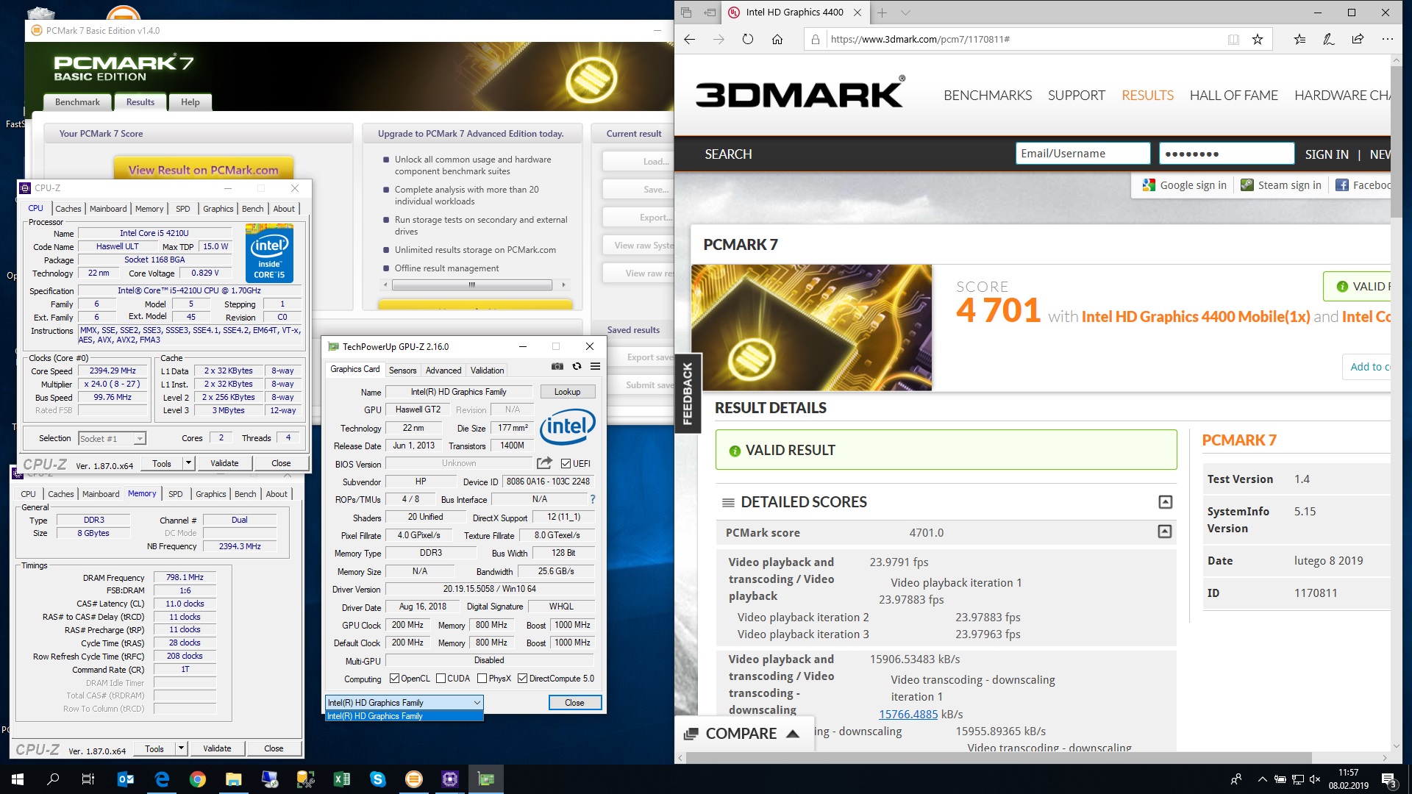Open HALL OF FAME in 3DMark menu
The height and width of the screenshot is (794, 1412).
coord(1233,96)
